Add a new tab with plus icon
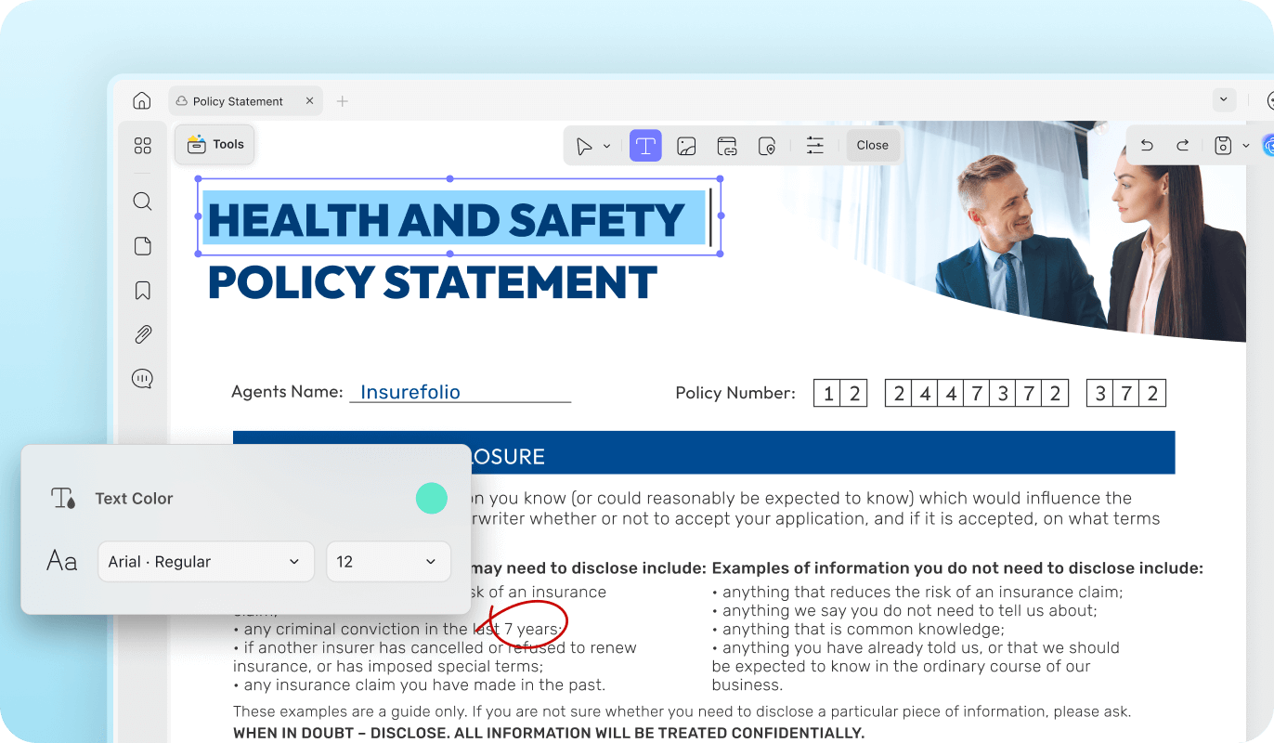 [343, 101]
